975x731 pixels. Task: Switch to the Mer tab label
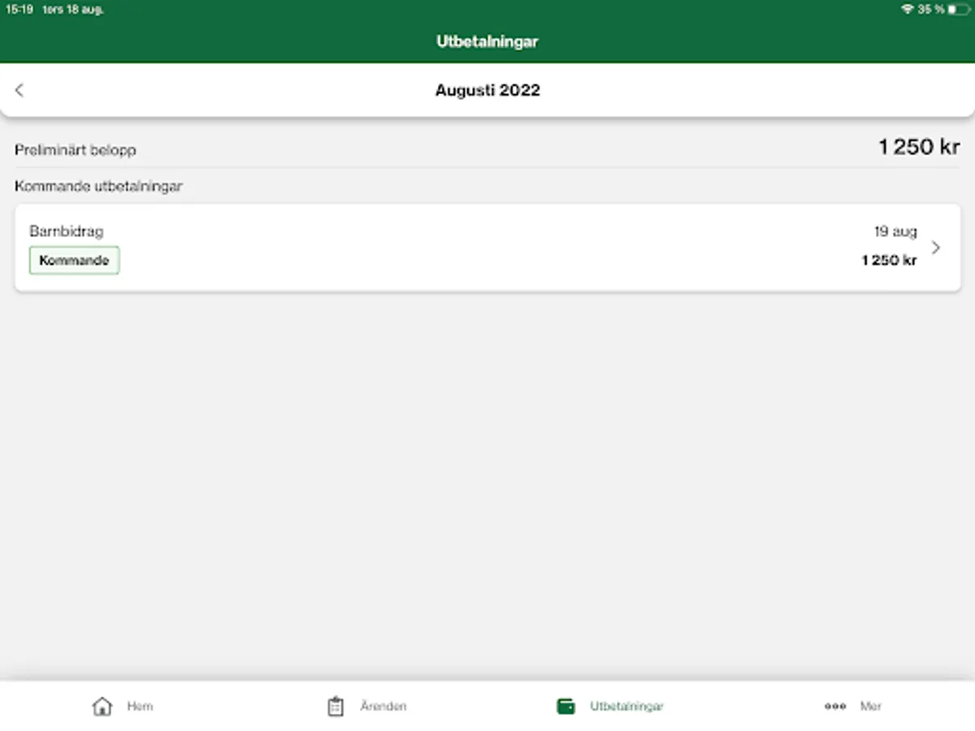(x=871, y=706)
